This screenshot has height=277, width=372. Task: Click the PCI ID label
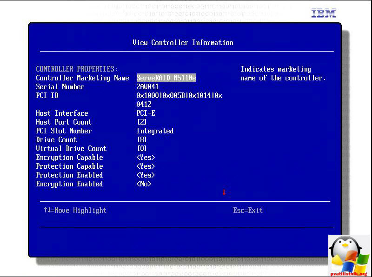(47, 96)
